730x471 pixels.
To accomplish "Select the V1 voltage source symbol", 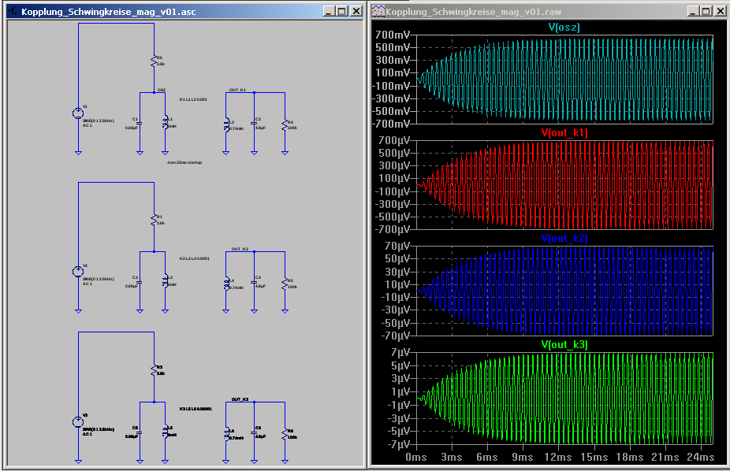I will [x=78, y=113].
